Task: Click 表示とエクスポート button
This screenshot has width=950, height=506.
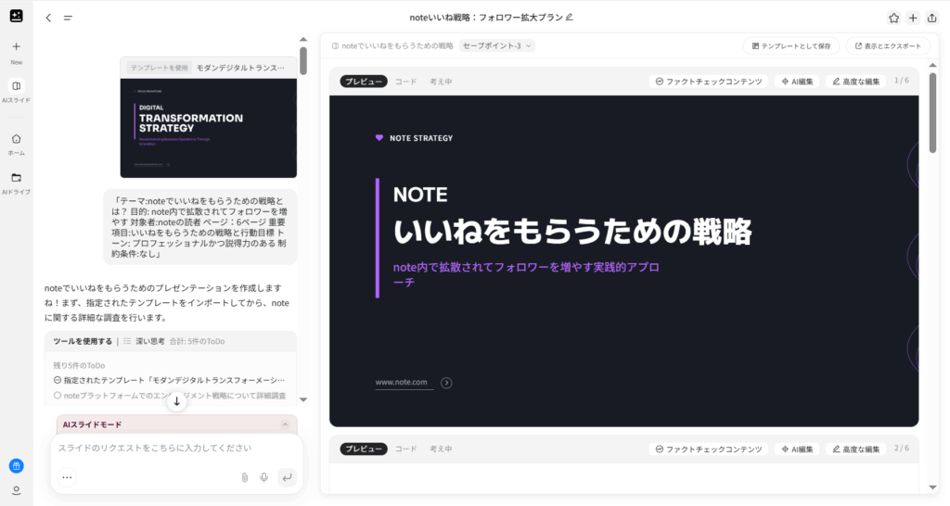Action: coord(888,45)
